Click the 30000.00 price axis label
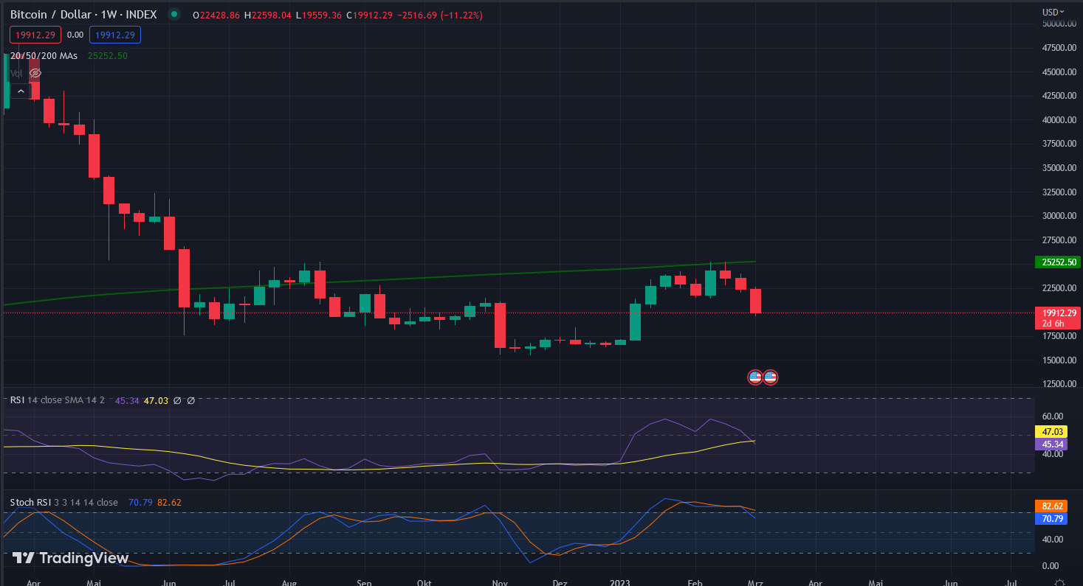1083x586 pixels. click(x=1057, y=216)
